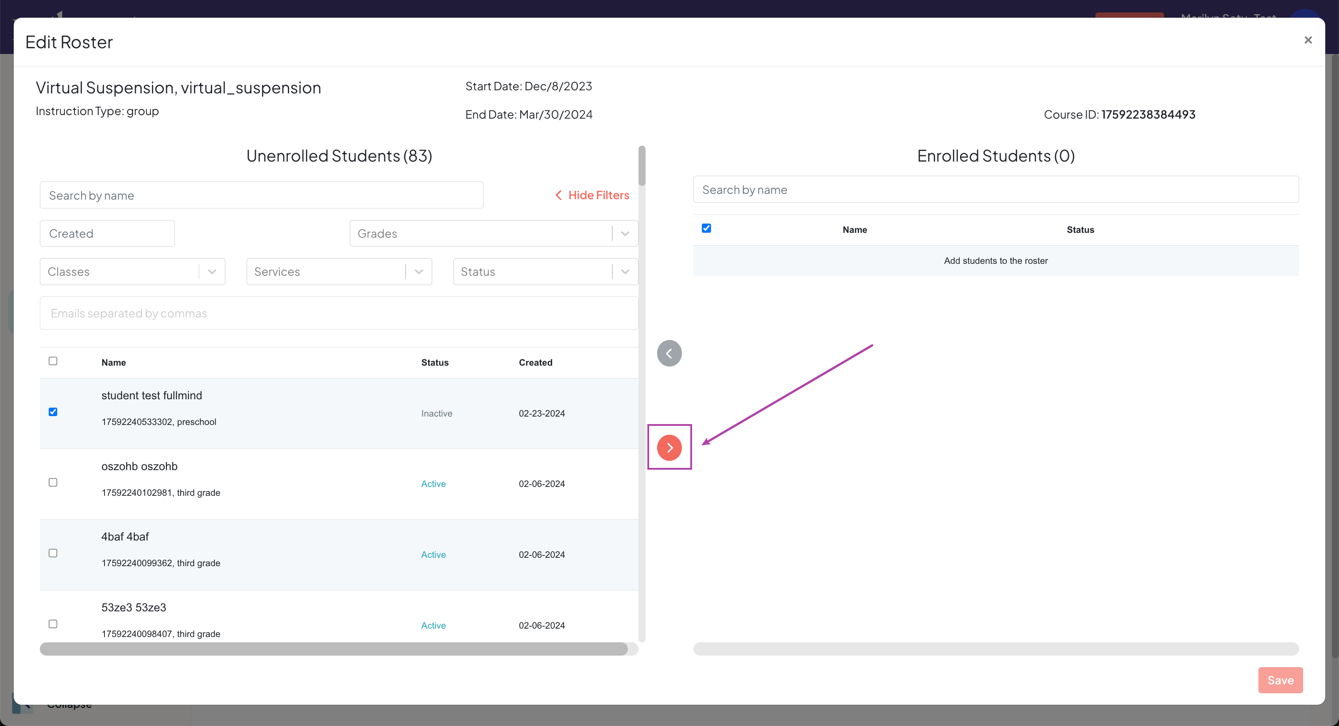Click the 02-23-2024 created date
1339x726 pixels.
pyautogui.click(x=542, y=413)
